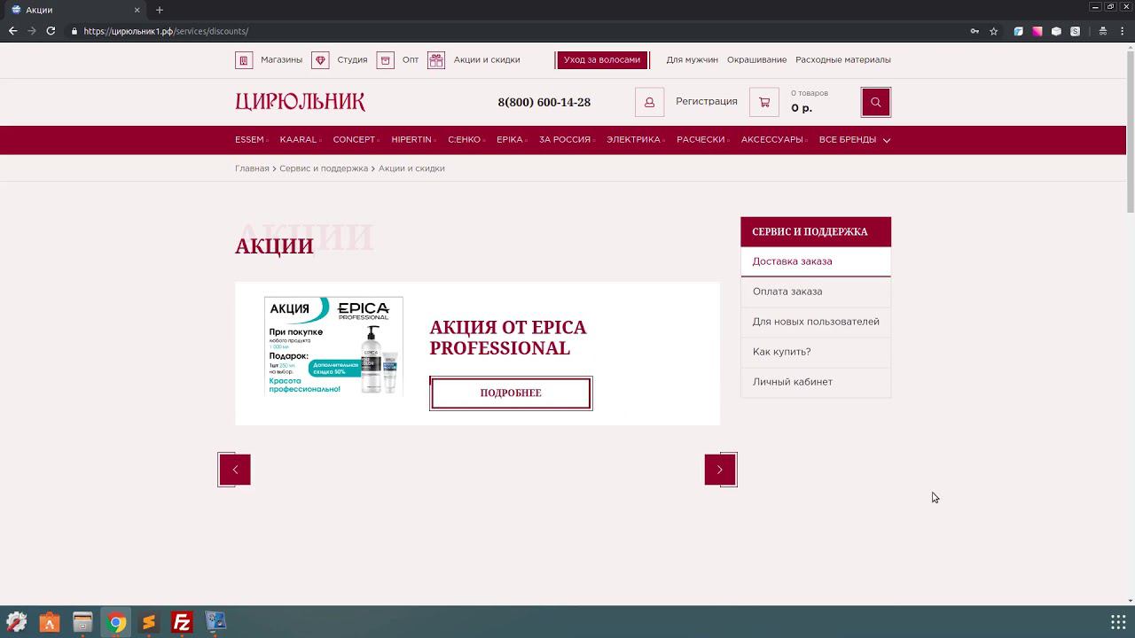Viewport: 1135px width, 638px height.
Task: Click the search magnifier button
Action: [x=876, y=102]
